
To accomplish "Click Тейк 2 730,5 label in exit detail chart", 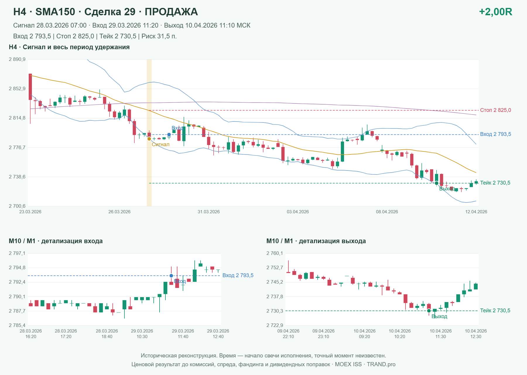I will coord(495,311).
